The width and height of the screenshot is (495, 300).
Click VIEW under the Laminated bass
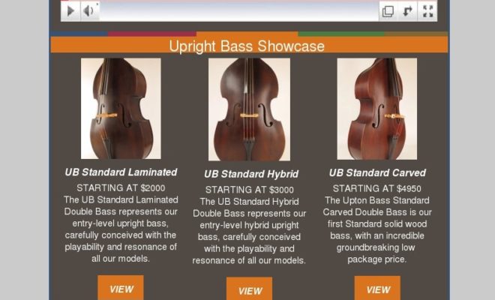(121, 288)
